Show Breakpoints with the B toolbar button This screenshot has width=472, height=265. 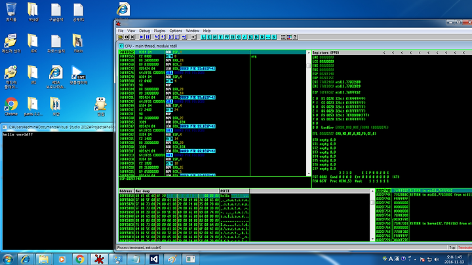coord(256,37)
